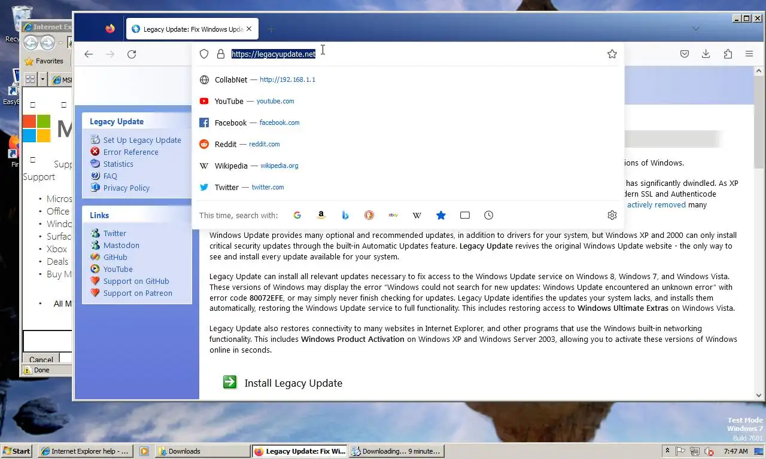Choose Wikipedia suggestion wikipedia.org

(407, 166)
